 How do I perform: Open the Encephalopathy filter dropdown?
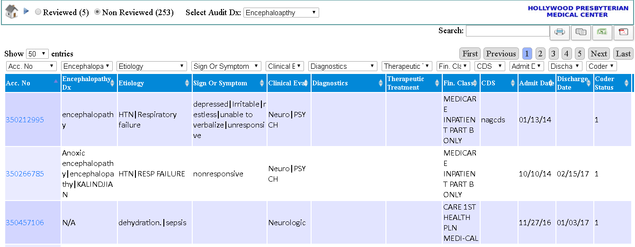click(x=87, y=66)
